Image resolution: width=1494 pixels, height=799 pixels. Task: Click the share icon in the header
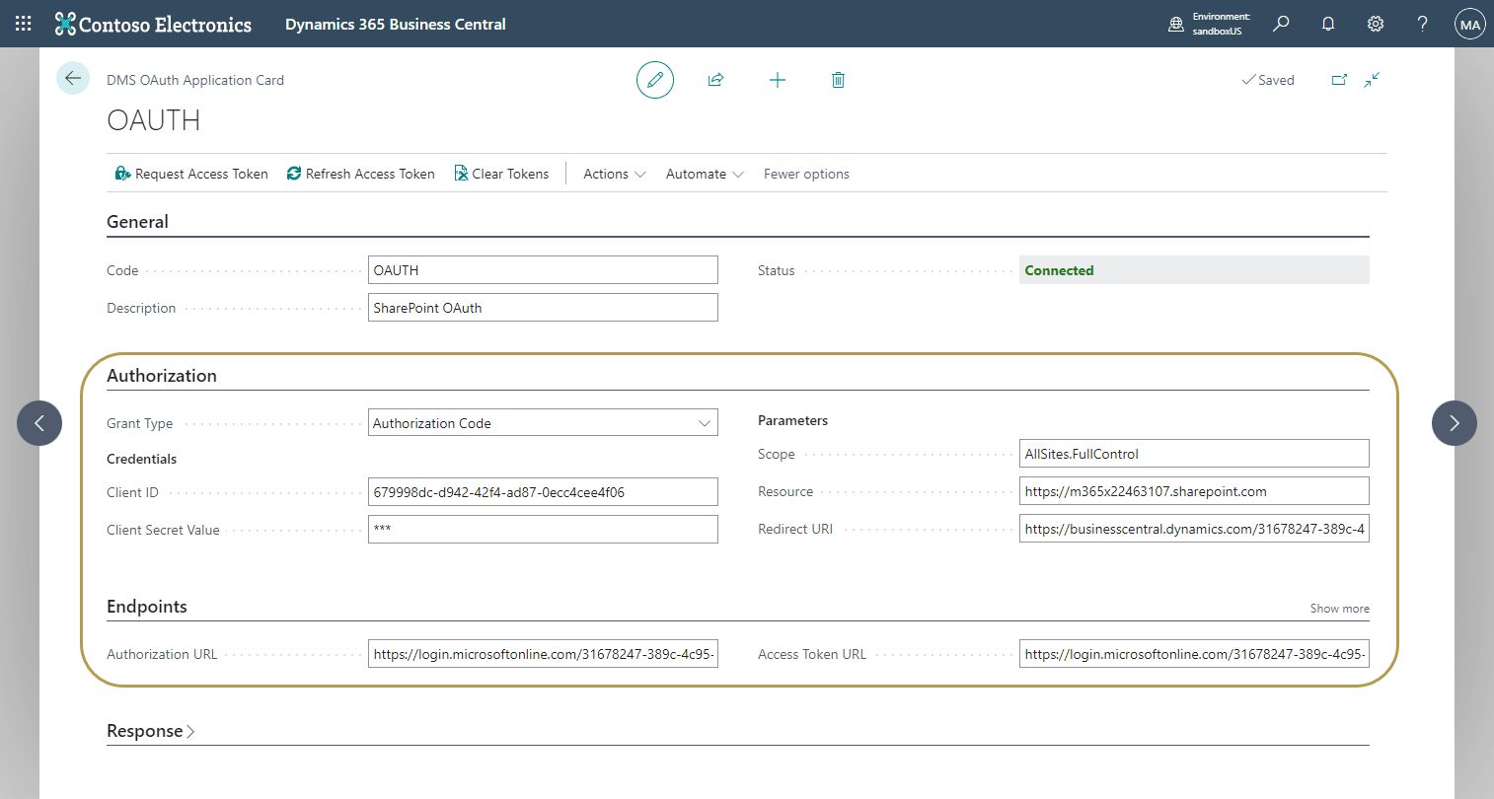(x=715, y=80)
